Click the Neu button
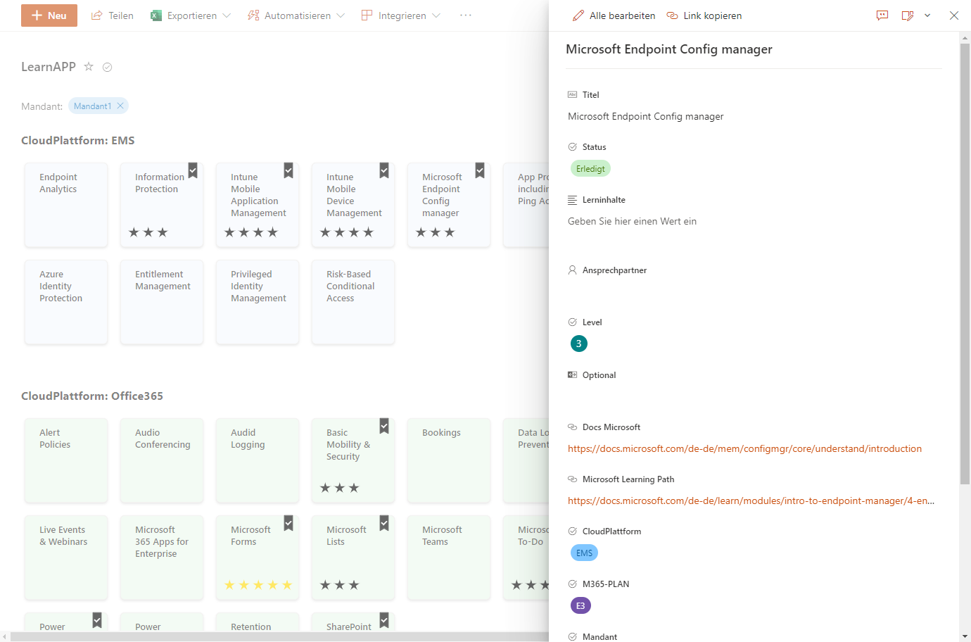The height and width of the screenshot is (642, 971). [49, 15]
